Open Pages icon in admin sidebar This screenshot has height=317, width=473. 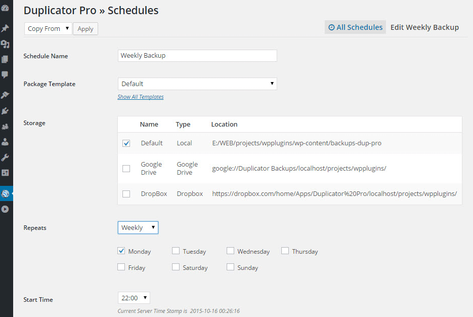point(5,59)
